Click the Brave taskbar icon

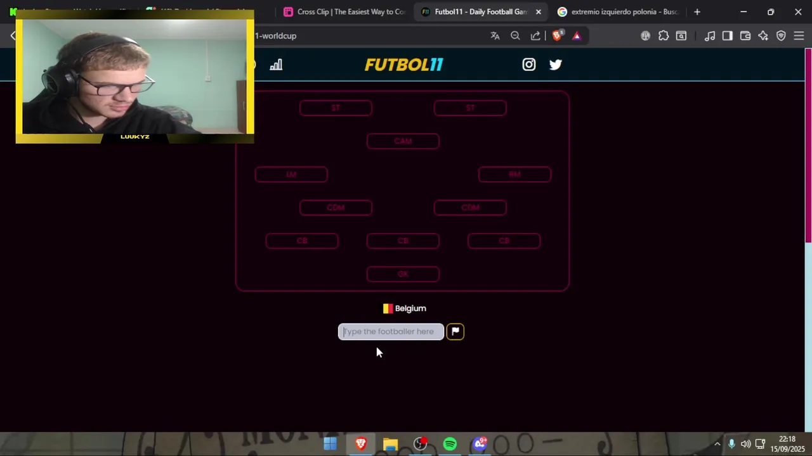(x=360, y=444)
